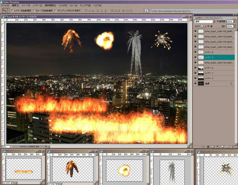The width and height of the screenshot is (238, 185).
Task: Expand the opacity slider arrow in Layers panel
Action: point(235,21)
